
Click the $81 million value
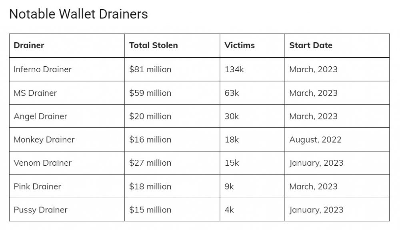click(150, 69)
